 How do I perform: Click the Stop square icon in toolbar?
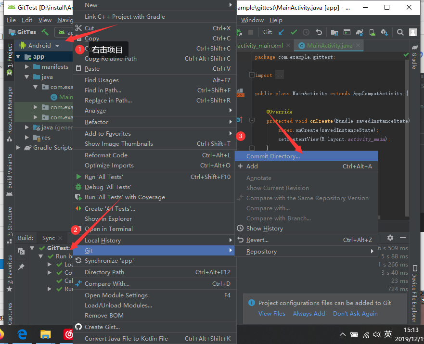coord(251,32)
